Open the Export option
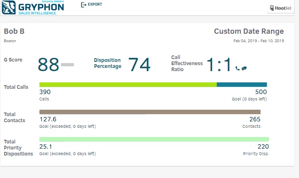 pos(91,4)
